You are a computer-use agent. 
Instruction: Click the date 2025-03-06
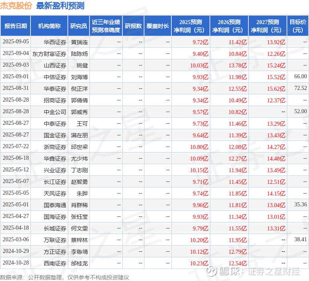16,239
